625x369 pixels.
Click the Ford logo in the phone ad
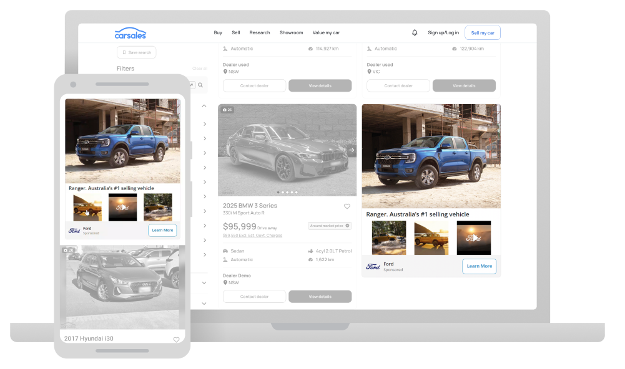[x=74, y=231]
